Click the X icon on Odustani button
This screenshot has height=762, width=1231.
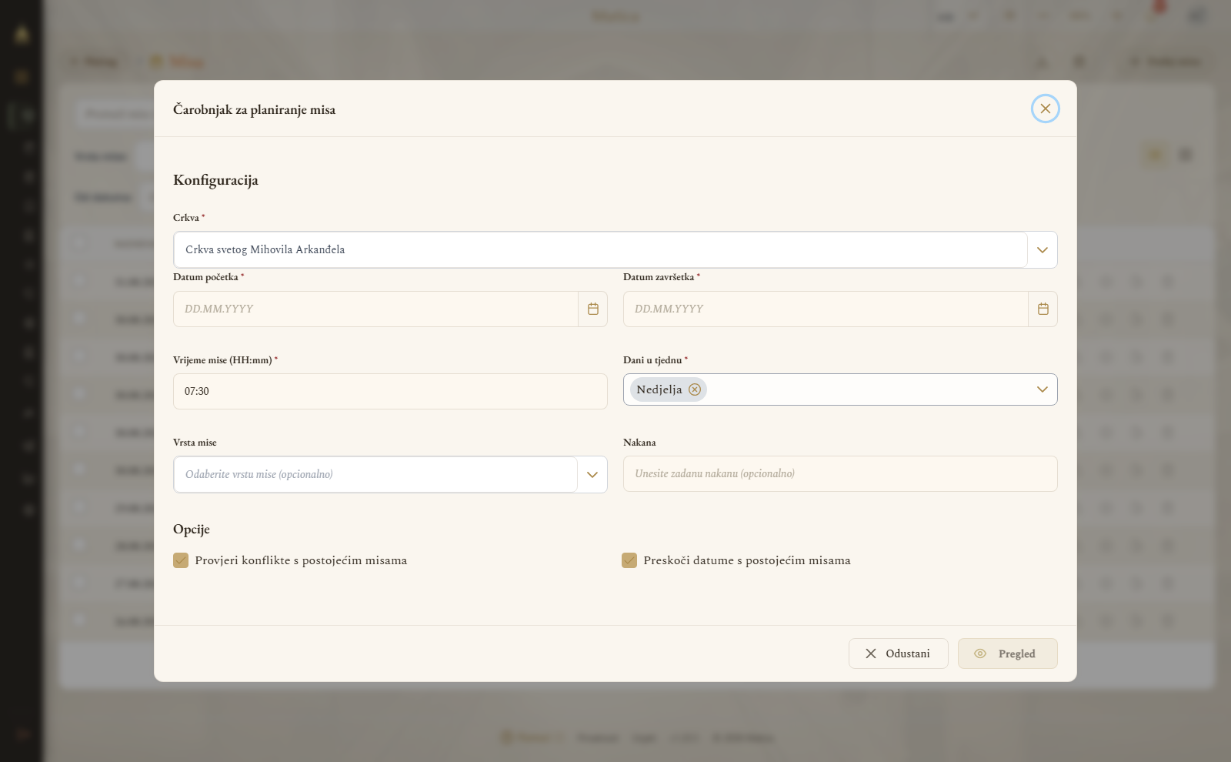[871, 653]
